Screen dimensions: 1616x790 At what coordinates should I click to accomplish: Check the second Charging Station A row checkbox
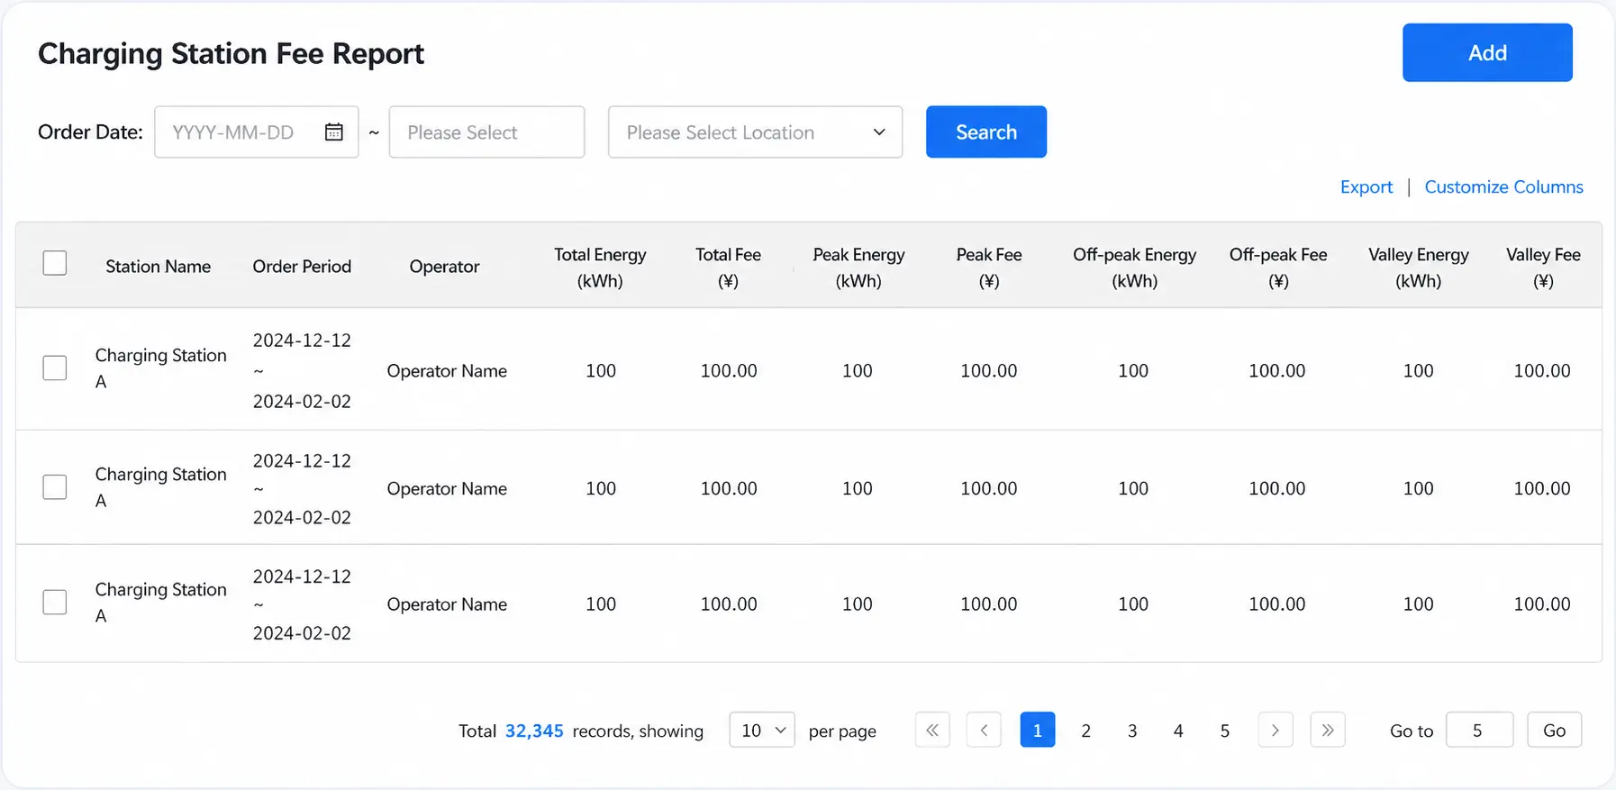click(55, 486)
